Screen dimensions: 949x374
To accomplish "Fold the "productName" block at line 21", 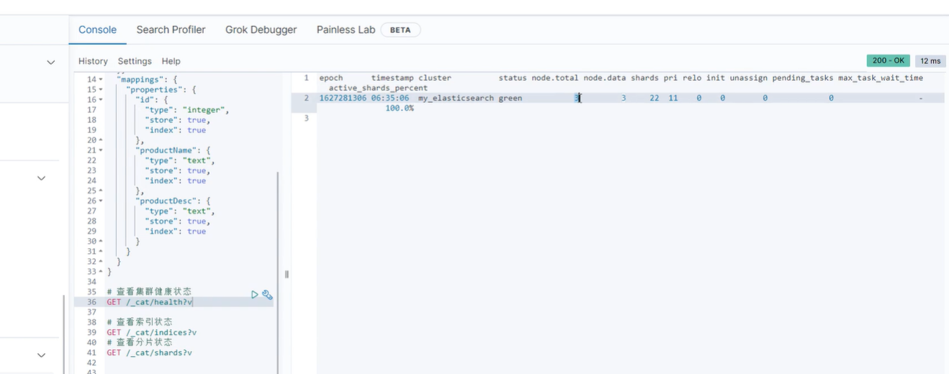I will (x=101, y=150).
